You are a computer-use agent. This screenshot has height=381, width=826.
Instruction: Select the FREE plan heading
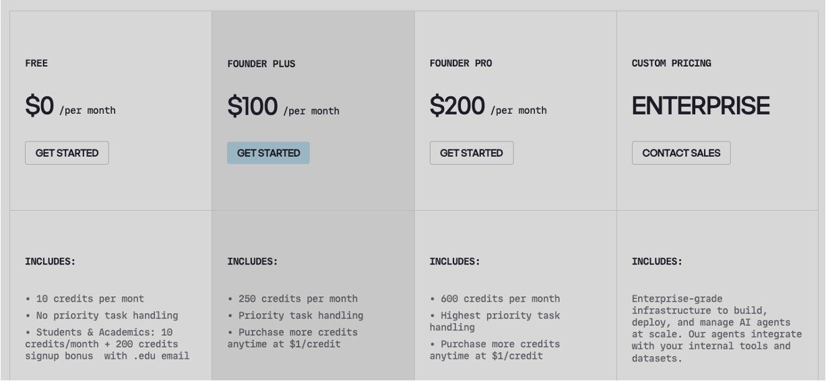pyautogui.click(x=36, y=63)
